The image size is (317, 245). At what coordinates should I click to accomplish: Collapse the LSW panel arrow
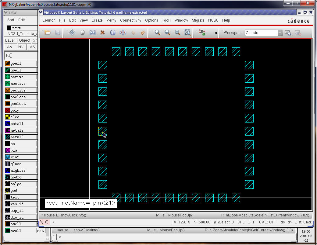coord(6,12)
